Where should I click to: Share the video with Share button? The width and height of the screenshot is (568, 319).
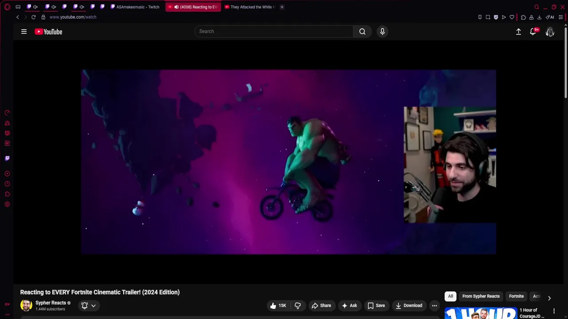pos(321,305)
